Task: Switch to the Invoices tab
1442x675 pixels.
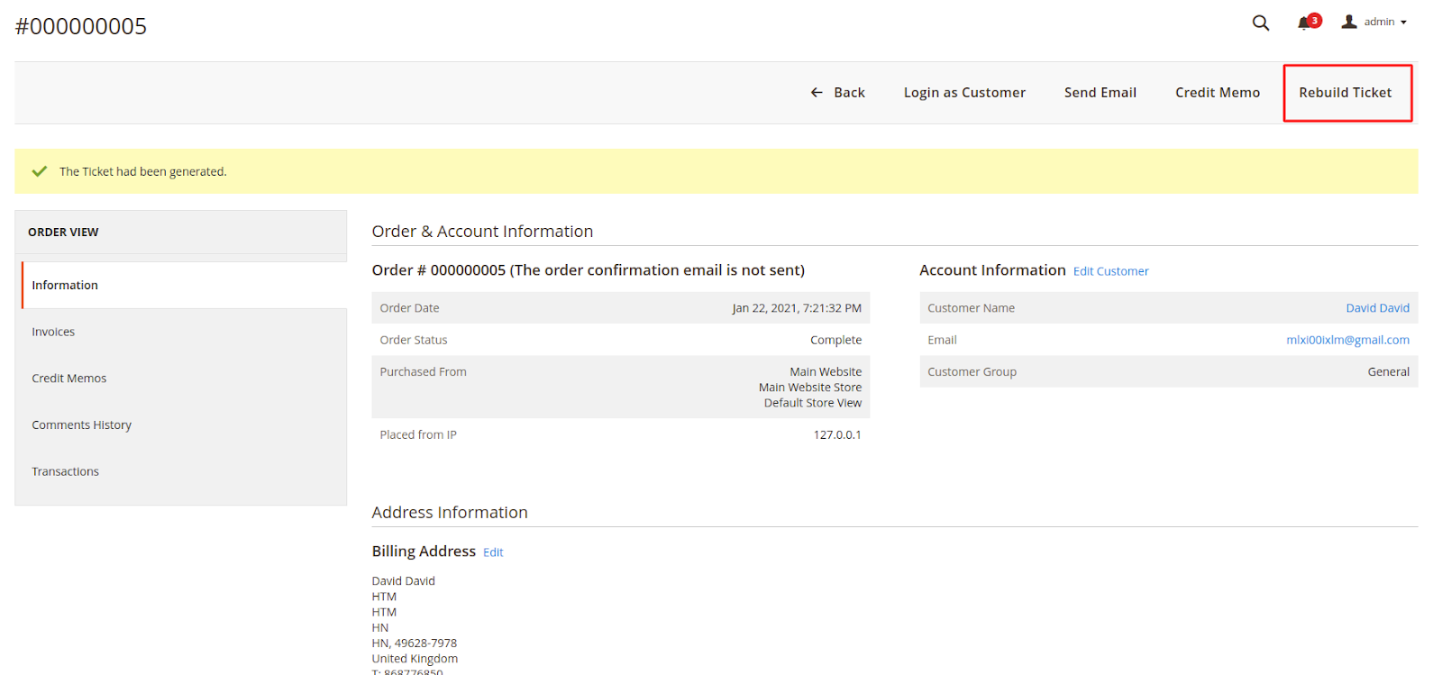Action: (53, 333)
